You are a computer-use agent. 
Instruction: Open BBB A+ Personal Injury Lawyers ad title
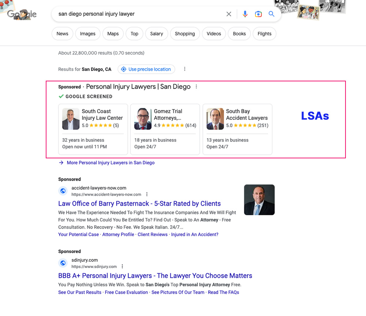(x=155, y=276)
